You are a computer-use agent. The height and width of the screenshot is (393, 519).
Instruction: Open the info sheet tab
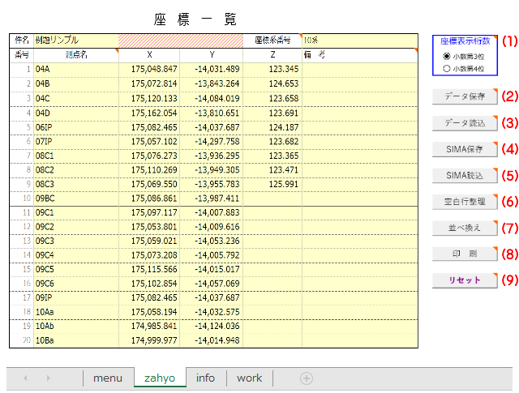click(205, 378)
